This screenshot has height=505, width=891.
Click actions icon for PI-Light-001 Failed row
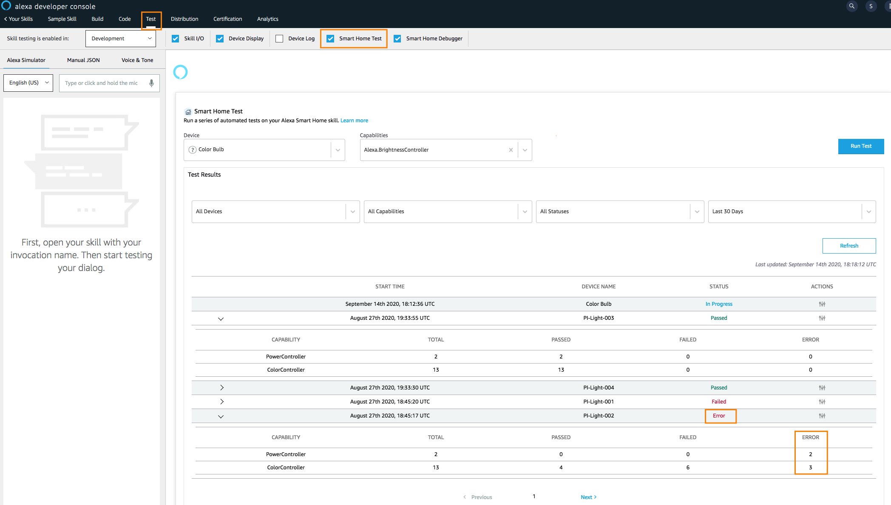[x=822, y=402]
